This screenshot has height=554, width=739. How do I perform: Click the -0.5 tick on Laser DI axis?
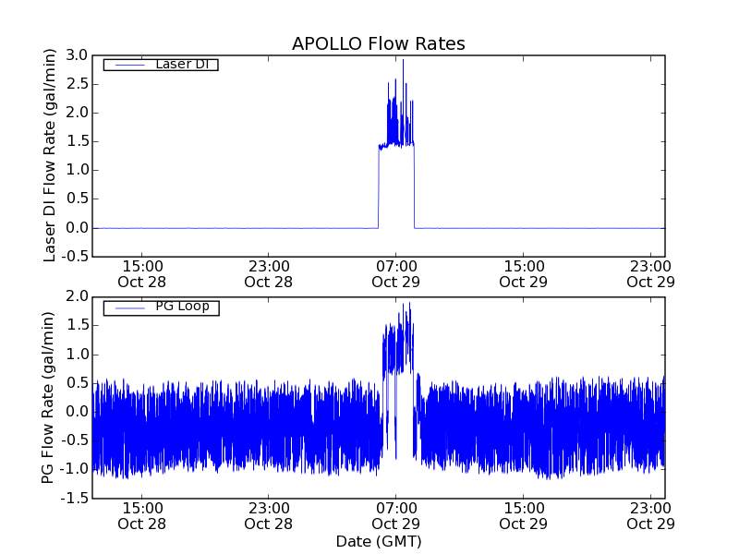[x=74, y=257]
